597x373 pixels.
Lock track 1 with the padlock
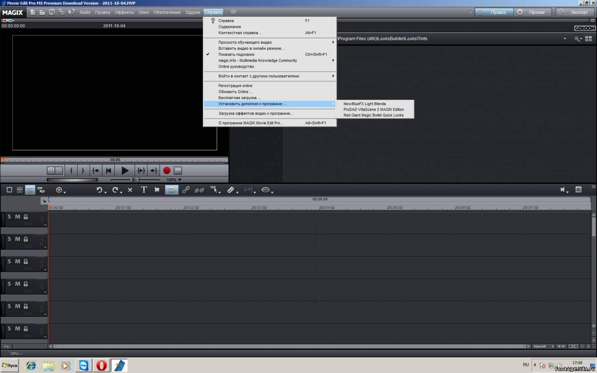[x=26, y=217]
